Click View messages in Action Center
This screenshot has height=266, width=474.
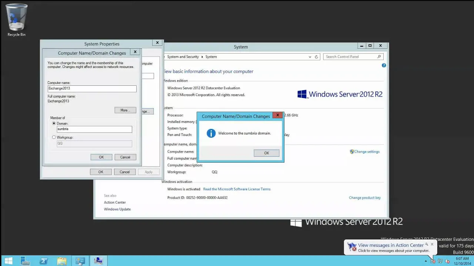point(391,245)
